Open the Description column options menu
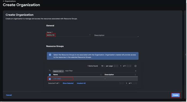Viewport: 187px width, 102px height. (x=135, y=75)
